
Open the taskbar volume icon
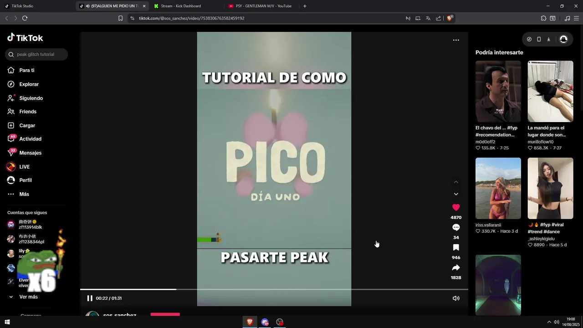click(x=557, y=322)
